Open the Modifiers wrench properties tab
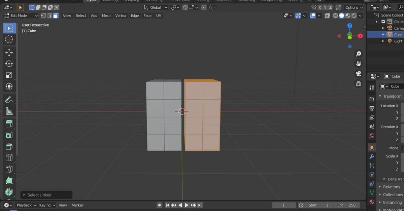This screenshot has height=211, width=404. pos(372,156)
